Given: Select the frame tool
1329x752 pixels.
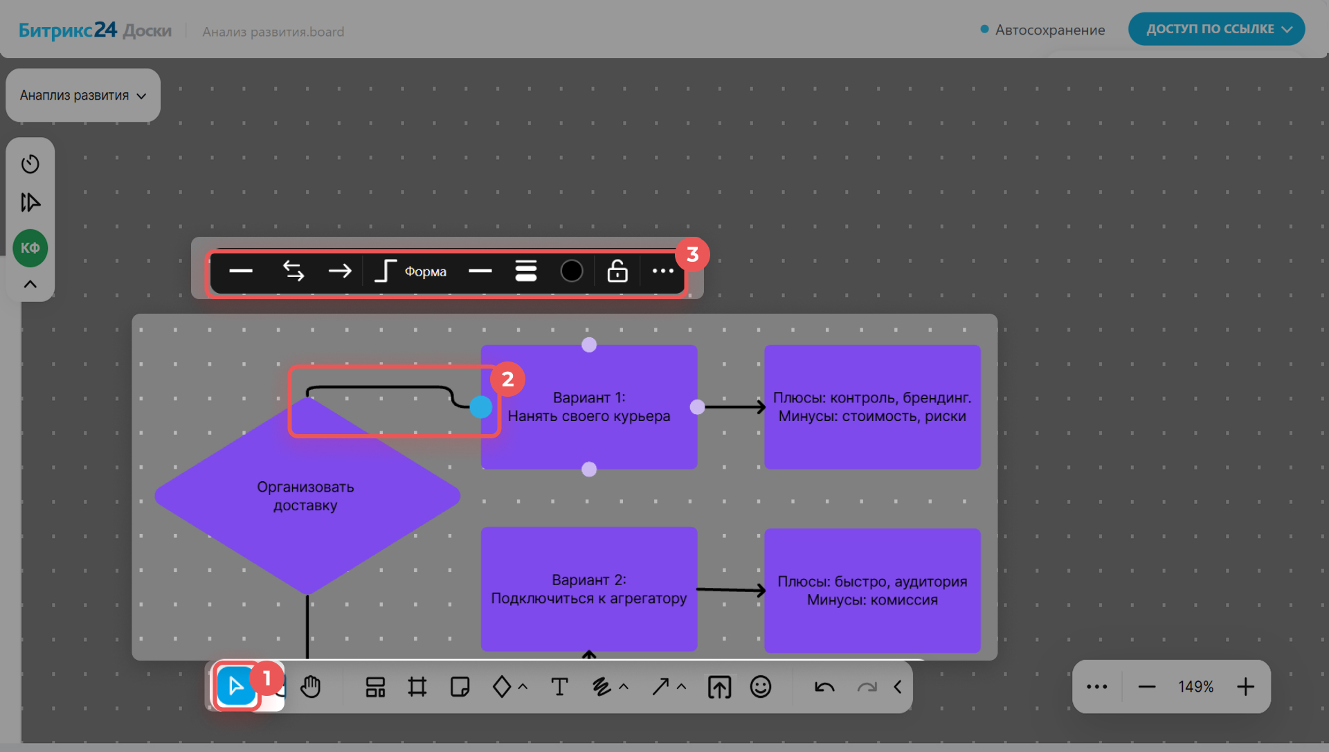Looking at the screenshot, I should pyautogui.click(x=417, y=687).
